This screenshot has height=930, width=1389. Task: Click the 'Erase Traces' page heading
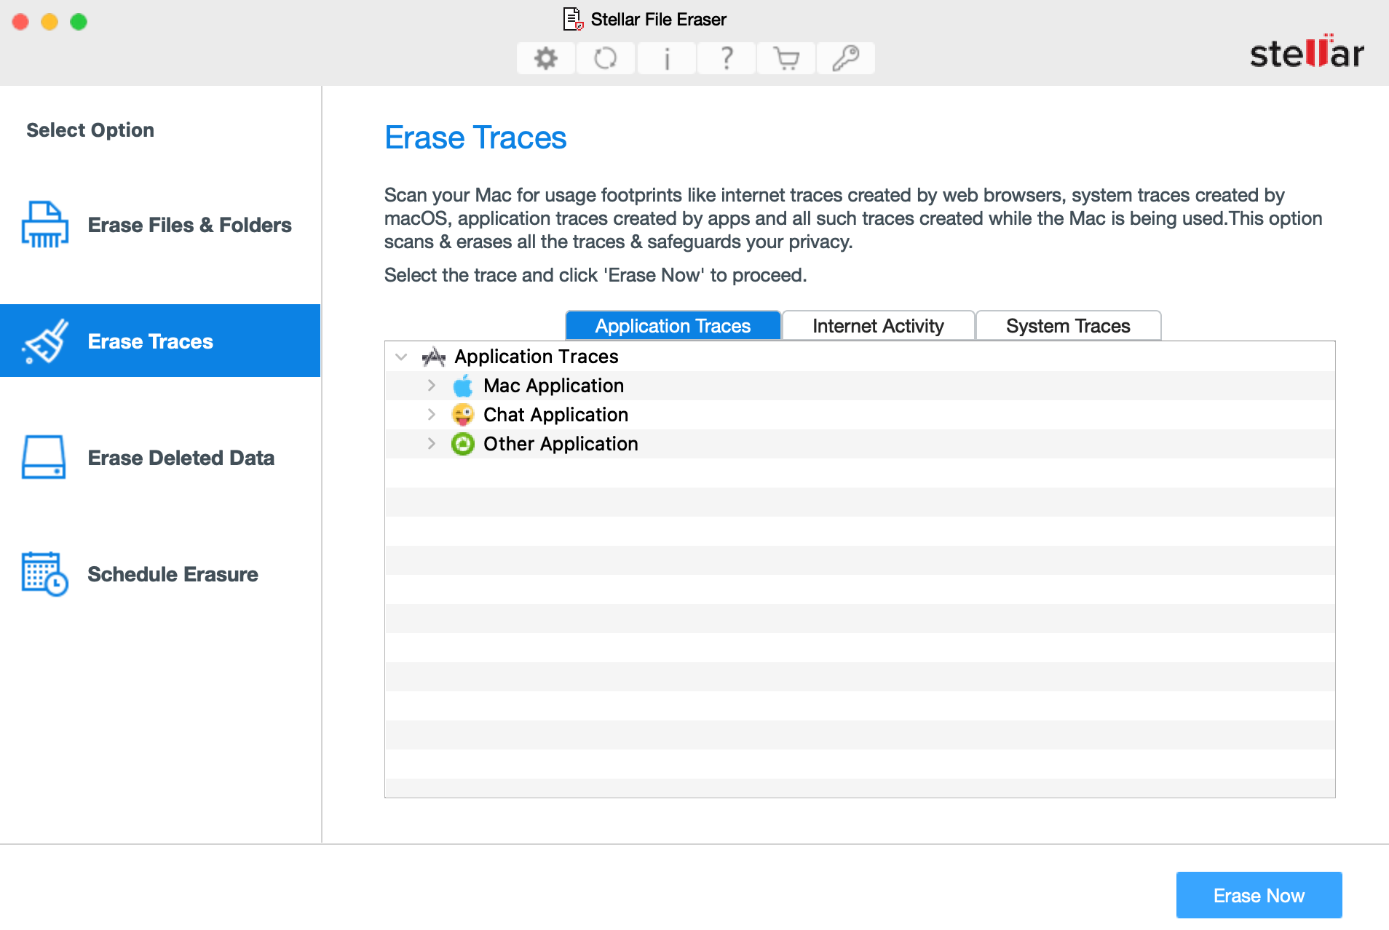475,138
